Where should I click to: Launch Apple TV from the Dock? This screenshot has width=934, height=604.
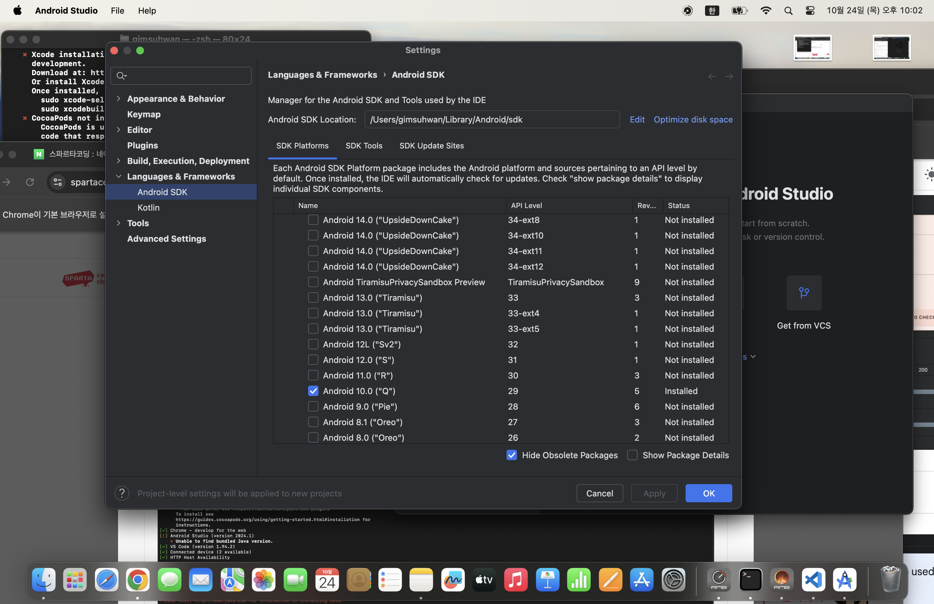484,580
